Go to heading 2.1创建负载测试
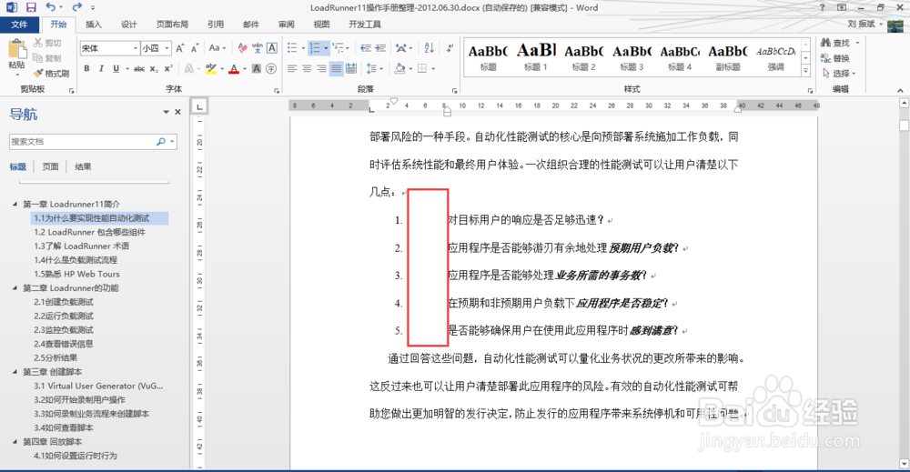This screenshot has width=910, height=472. click(x=64, y=302)
